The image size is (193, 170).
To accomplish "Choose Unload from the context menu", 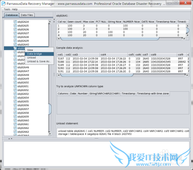I will 39,58.
